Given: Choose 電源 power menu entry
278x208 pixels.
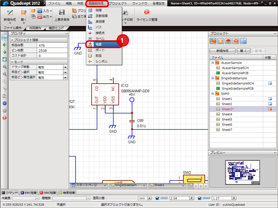Looking at the screenshot, I should (104, 44).
